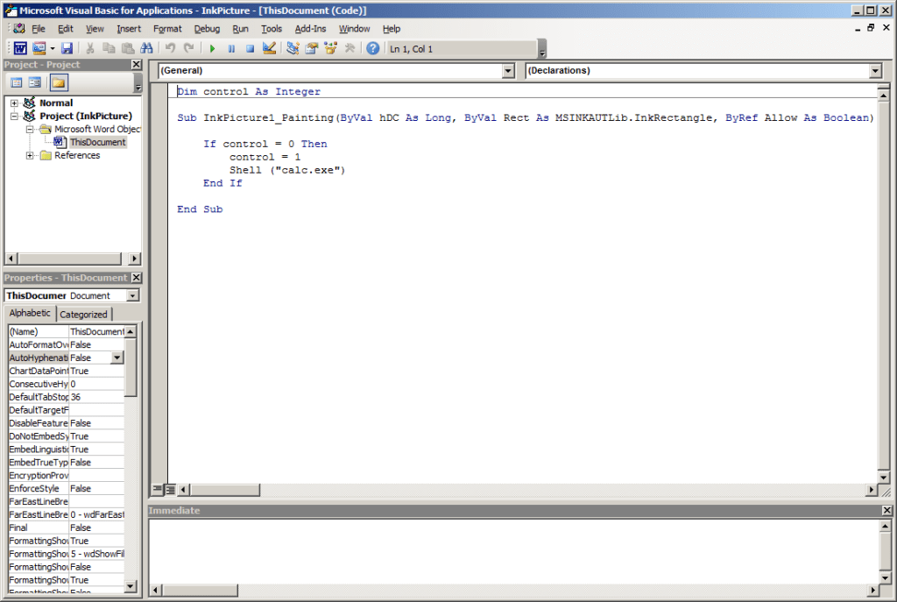Click the Break pause icon
This screenshot has height=602, width=897.
[231, 49]
